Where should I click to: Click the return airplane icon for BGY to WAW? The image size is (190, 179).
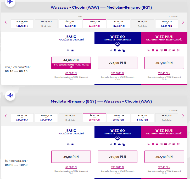[10, 96]
